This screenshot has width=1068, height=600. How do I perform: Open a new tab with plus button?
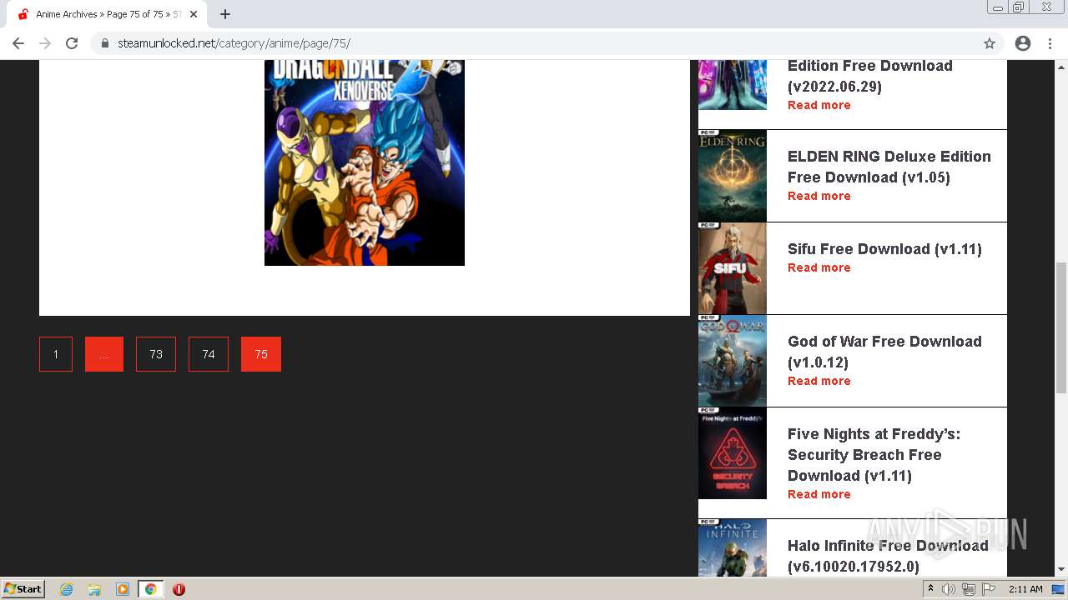click(225, 14)
